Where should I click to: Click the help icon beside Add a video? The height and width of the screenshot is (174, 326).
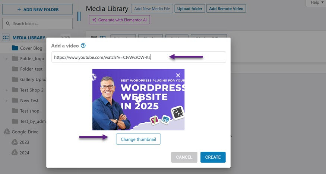tap(83, 46)
